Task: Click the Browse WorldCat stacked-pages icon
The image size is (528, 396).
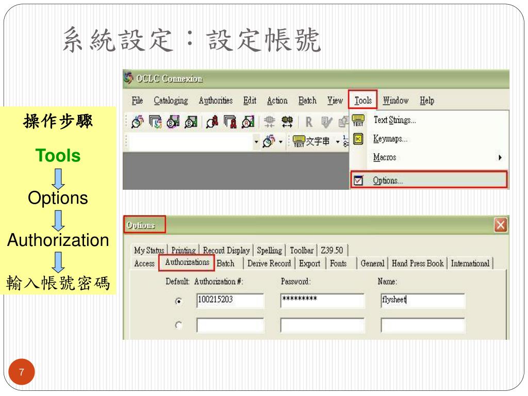Action: tap(155, 122)
